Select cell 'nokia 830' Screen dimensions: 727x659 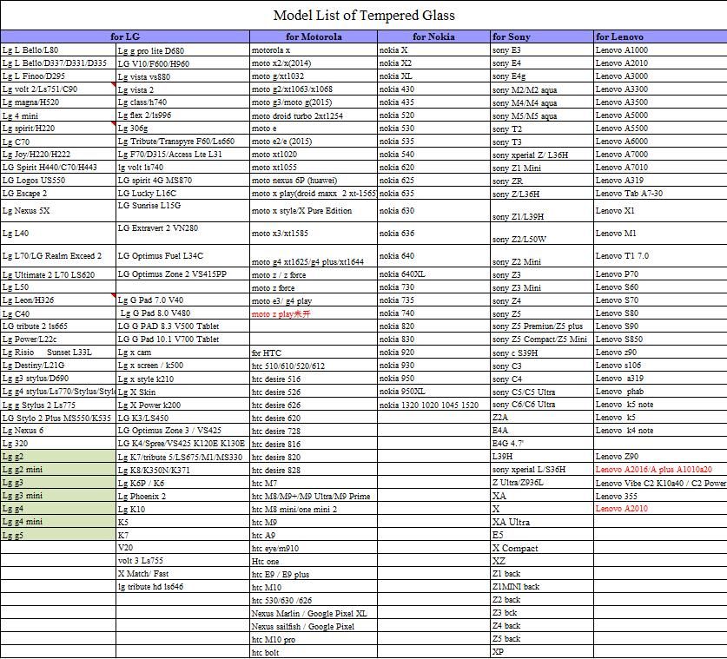(433, 339)
